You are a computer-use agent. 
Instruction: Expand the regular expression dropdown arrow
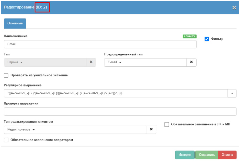[232, 93]
